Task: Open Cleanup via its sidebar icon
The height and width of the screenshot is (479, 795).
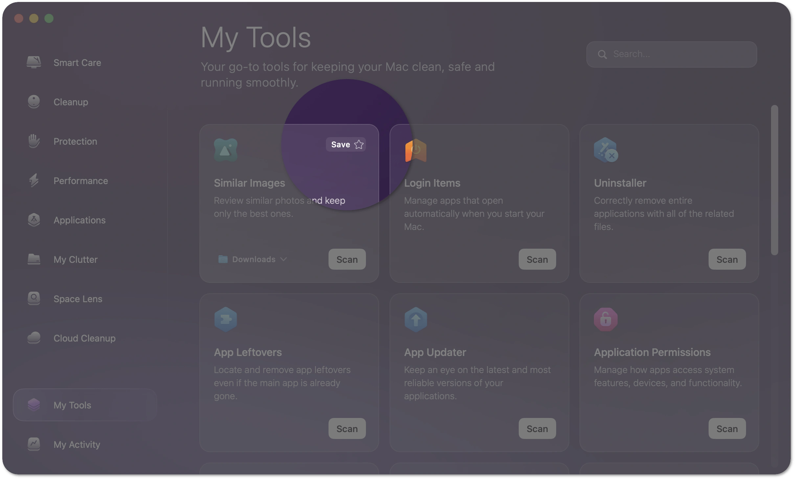Action: [x=34, y=102]
